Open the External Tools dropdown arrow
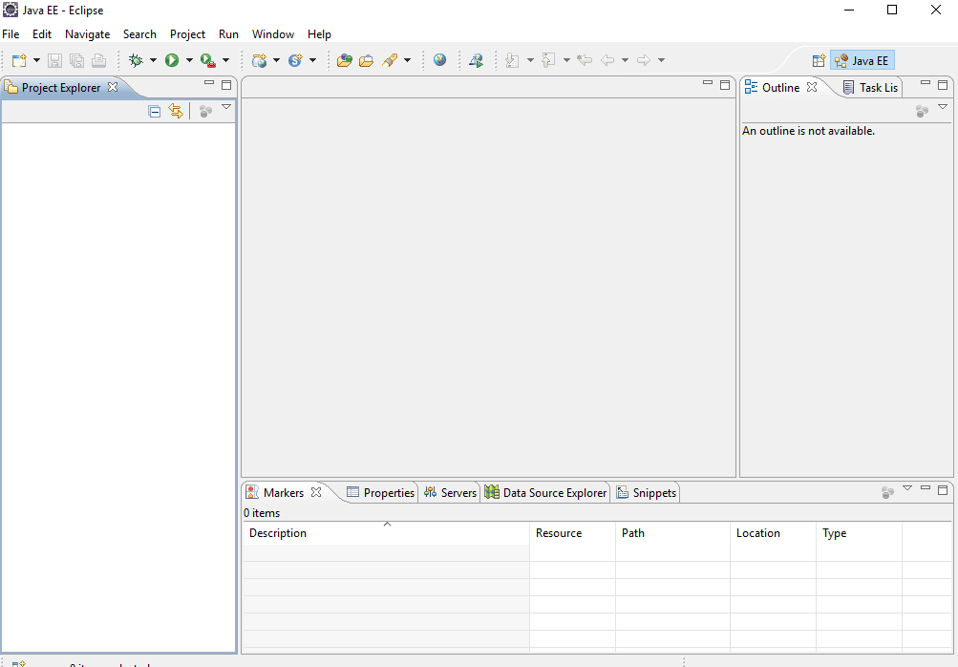This screenshot has width=958, height=667. (x=225, y=60)
